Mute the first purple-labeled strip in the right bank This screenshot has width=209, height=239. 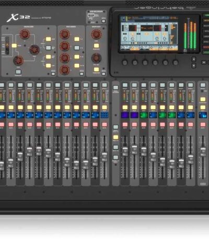click(125, 124)
